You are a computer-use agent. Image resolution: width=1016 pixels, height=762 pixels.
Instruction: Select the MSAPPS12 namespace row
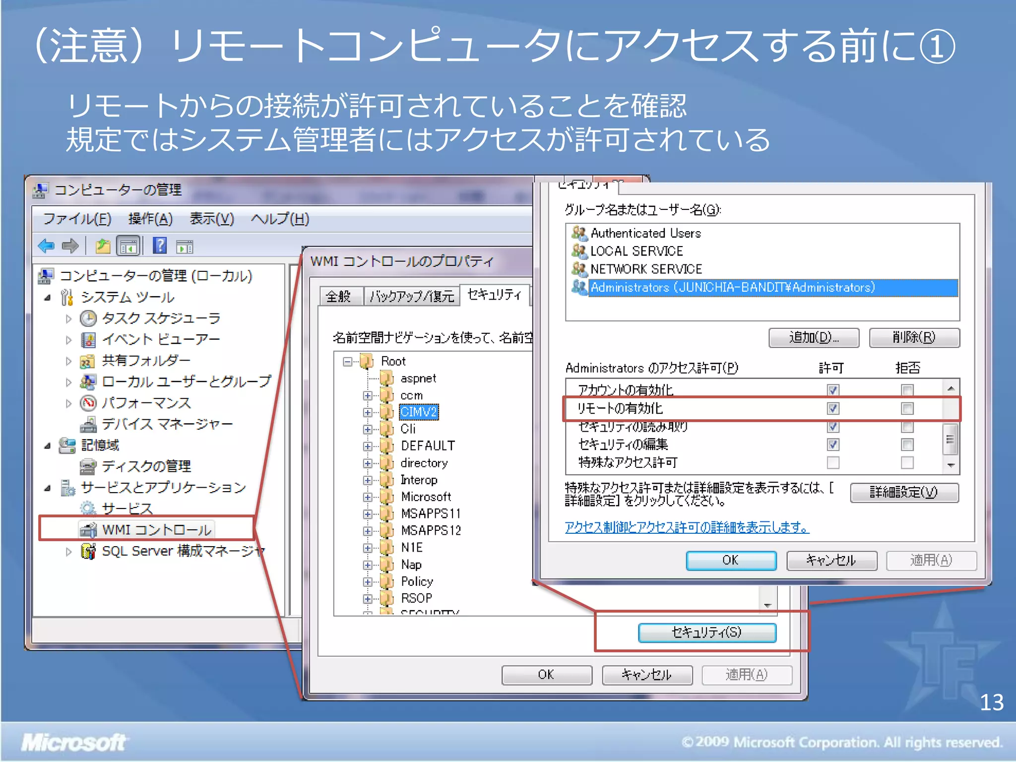[431, 530]
